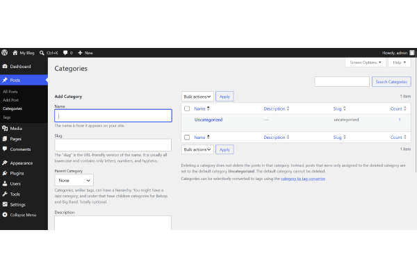Screen dimensions: 417x278
Task: Focus the search categories text box
Action: coord(342,82)
